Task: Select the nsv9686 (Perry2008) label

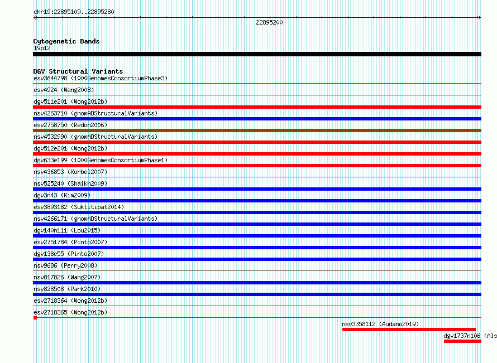Action: point(65,265)
